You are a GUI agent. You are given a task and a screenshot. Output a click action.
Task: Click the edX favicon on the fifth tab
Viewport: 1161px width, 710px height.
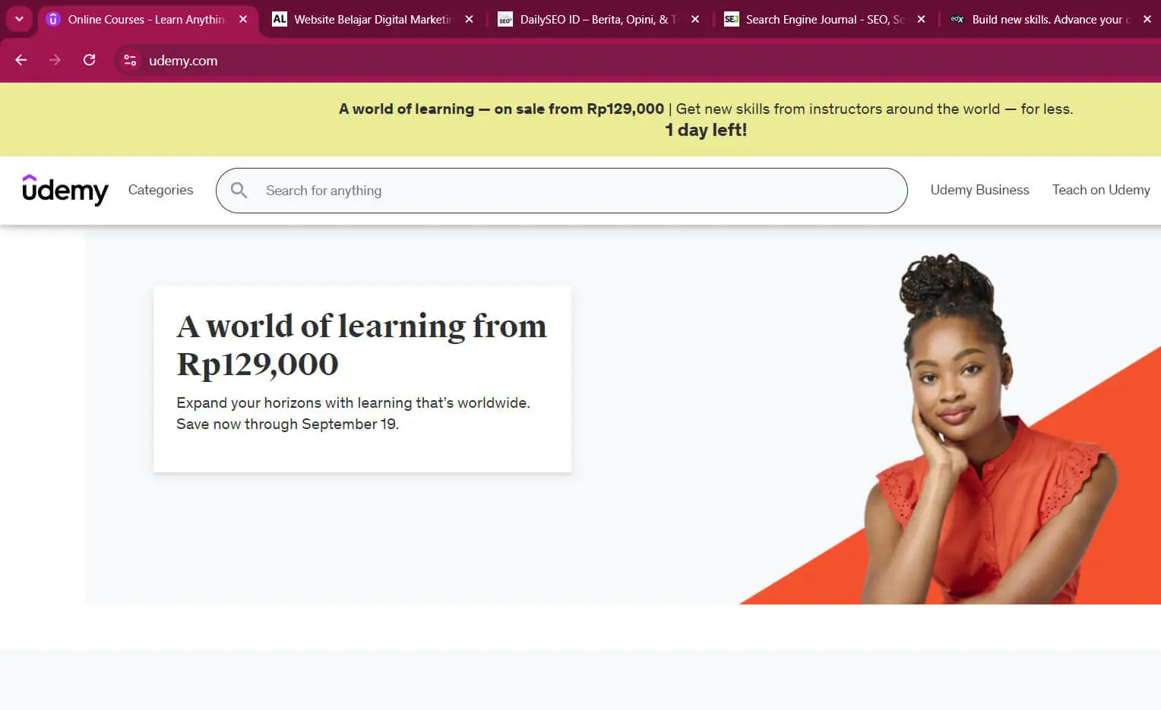pyautogui.click(x=957, y=19)
